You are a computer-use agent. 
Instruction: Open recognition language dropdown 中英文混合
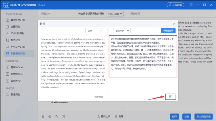115,13
